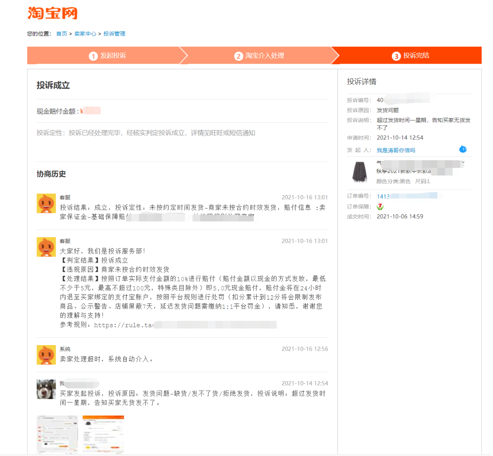Viewport: 493px width, 456px height.
Task: Click the husky dog buyer avatar
Action: click(x=46, y=389)
